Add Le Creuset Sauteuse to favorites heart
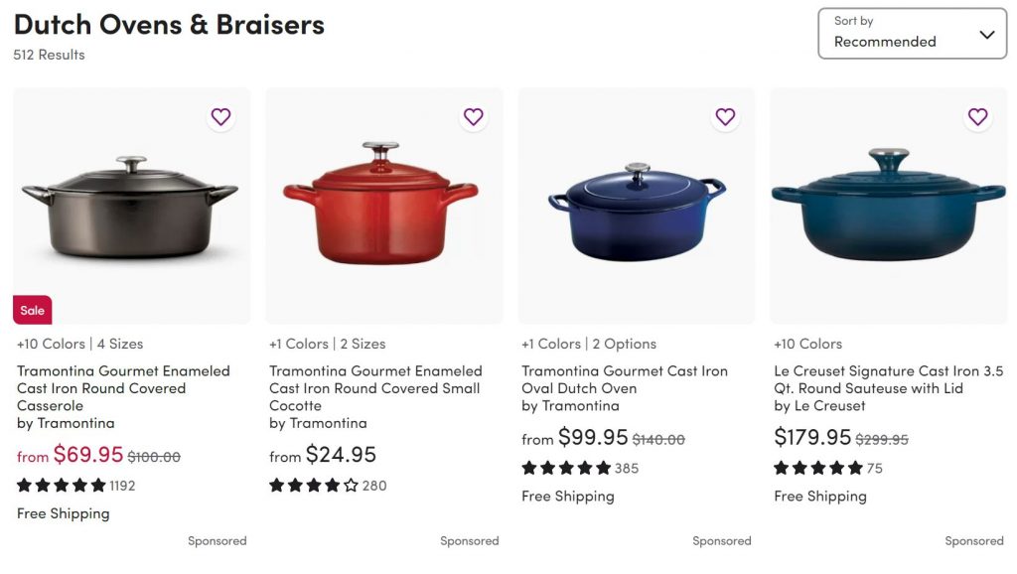The image size is (1017, 574). [x=977, y=117]
